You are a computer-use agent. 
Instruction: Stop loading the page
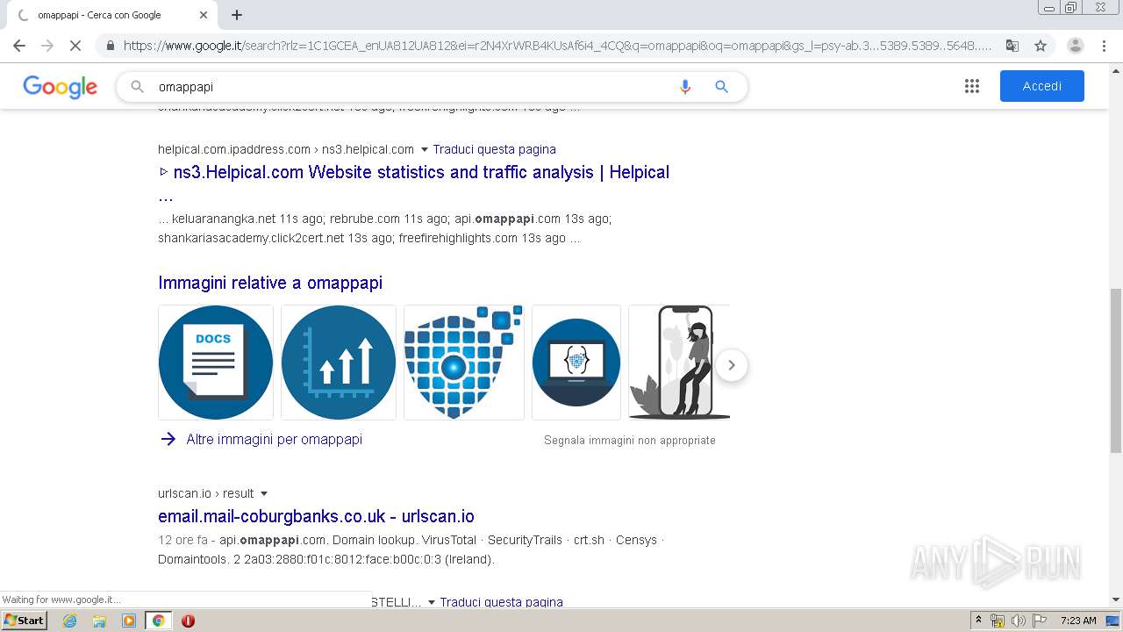tap(75, 46)
